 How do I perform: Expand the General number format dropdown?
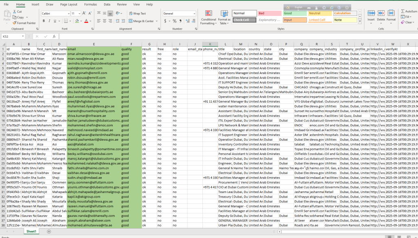tap(194, 13)
